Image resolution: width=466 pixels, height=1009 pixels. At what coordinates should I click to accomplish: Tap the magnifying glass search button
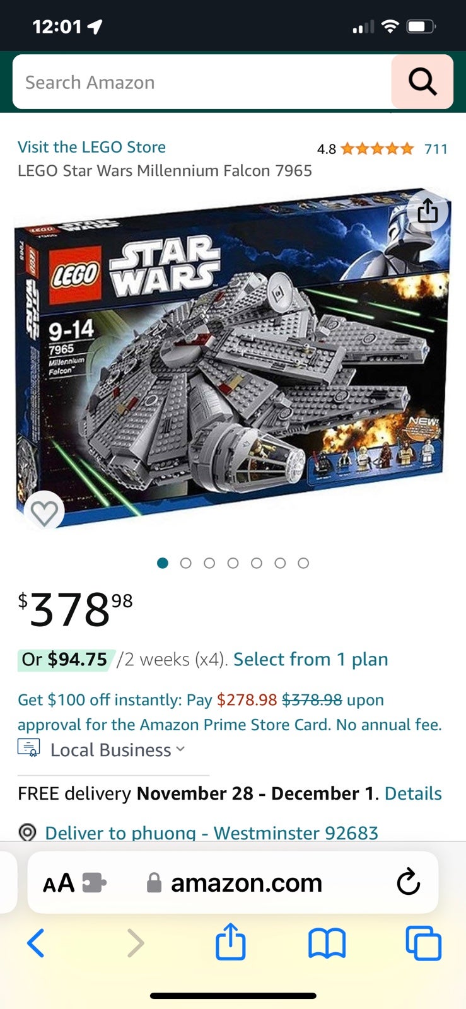[x=422, y=82]
